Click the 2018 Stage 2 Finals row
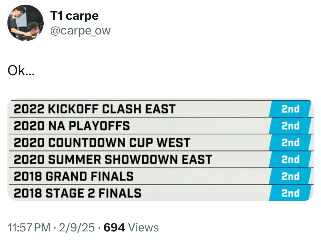This screenshot has height=241, width=321. click(x=160, y=193)
